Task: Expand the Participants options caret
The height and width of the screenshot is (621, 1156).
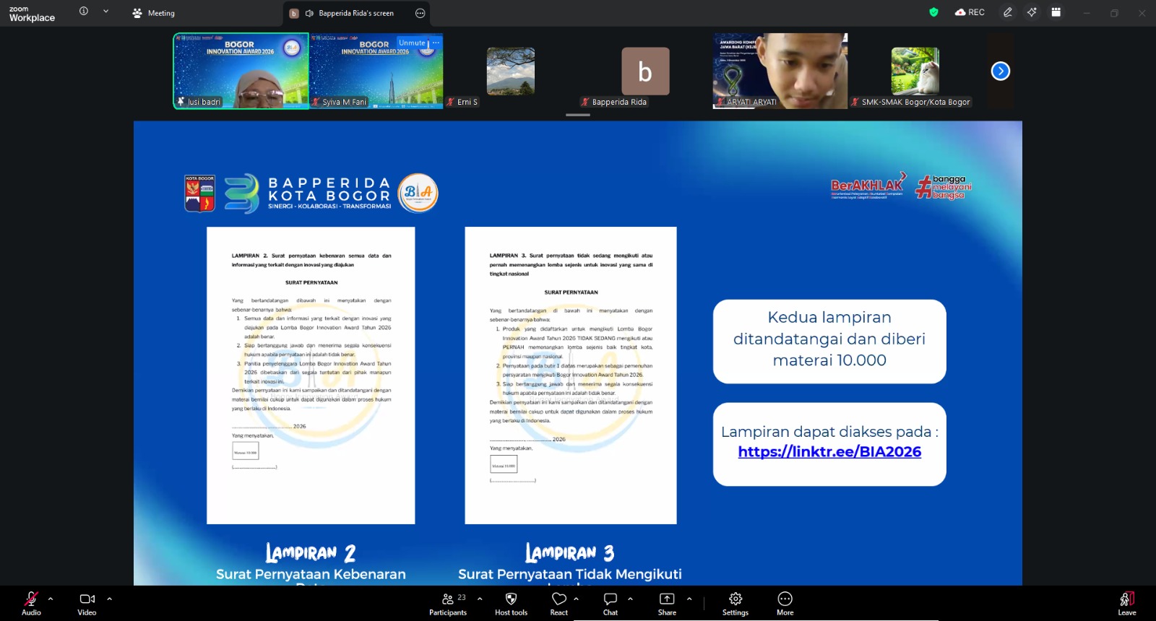Action: coord(480,599)
